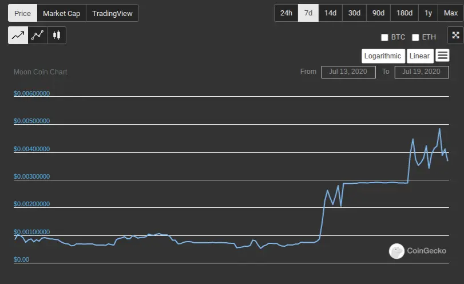Select the 7d time range
Image resolution: width=464 pixels, height=284 pixels.
[x=308, y=13]
